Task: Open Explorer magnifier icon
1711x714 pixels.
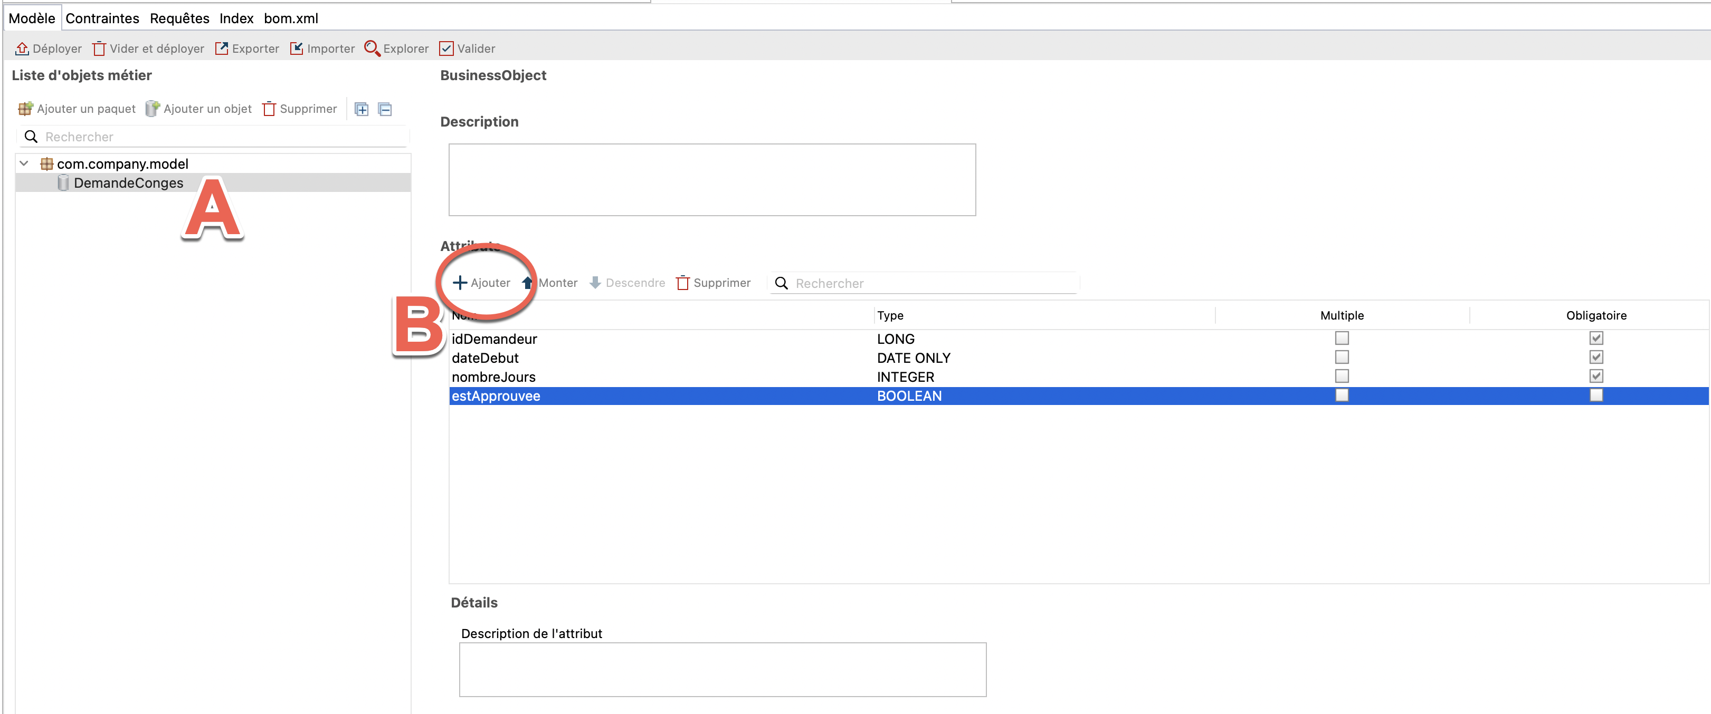Action: pyautogui.click(x=372, y=49)
